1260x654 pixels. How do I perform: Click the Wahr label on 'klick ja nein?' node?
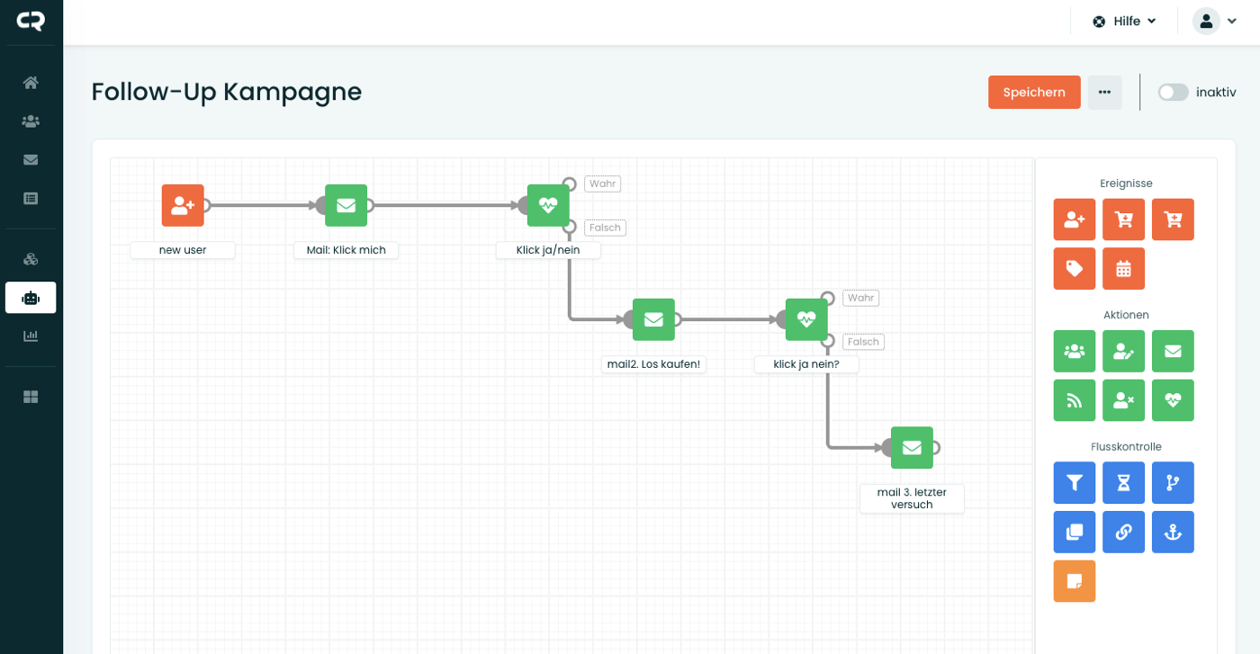[861, 298]
